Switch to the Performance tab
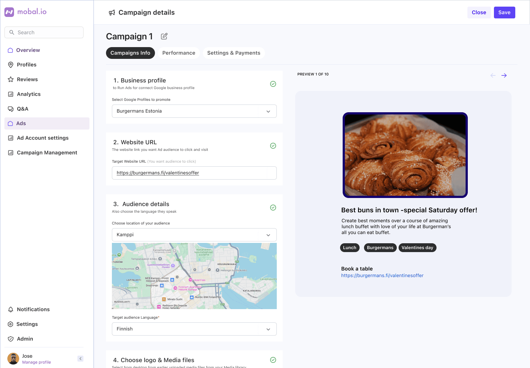Image resolution: width=530 pixels, height=368 pixels. pyautogui.click(x=179, y=53)
